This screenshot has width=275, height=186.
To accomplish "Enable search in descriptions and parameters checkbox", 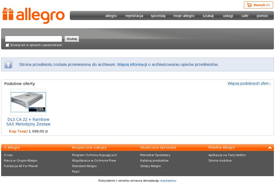I will (x=7, y=45).
